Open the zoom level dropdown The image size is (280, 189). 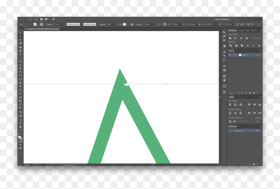(33, 165)
